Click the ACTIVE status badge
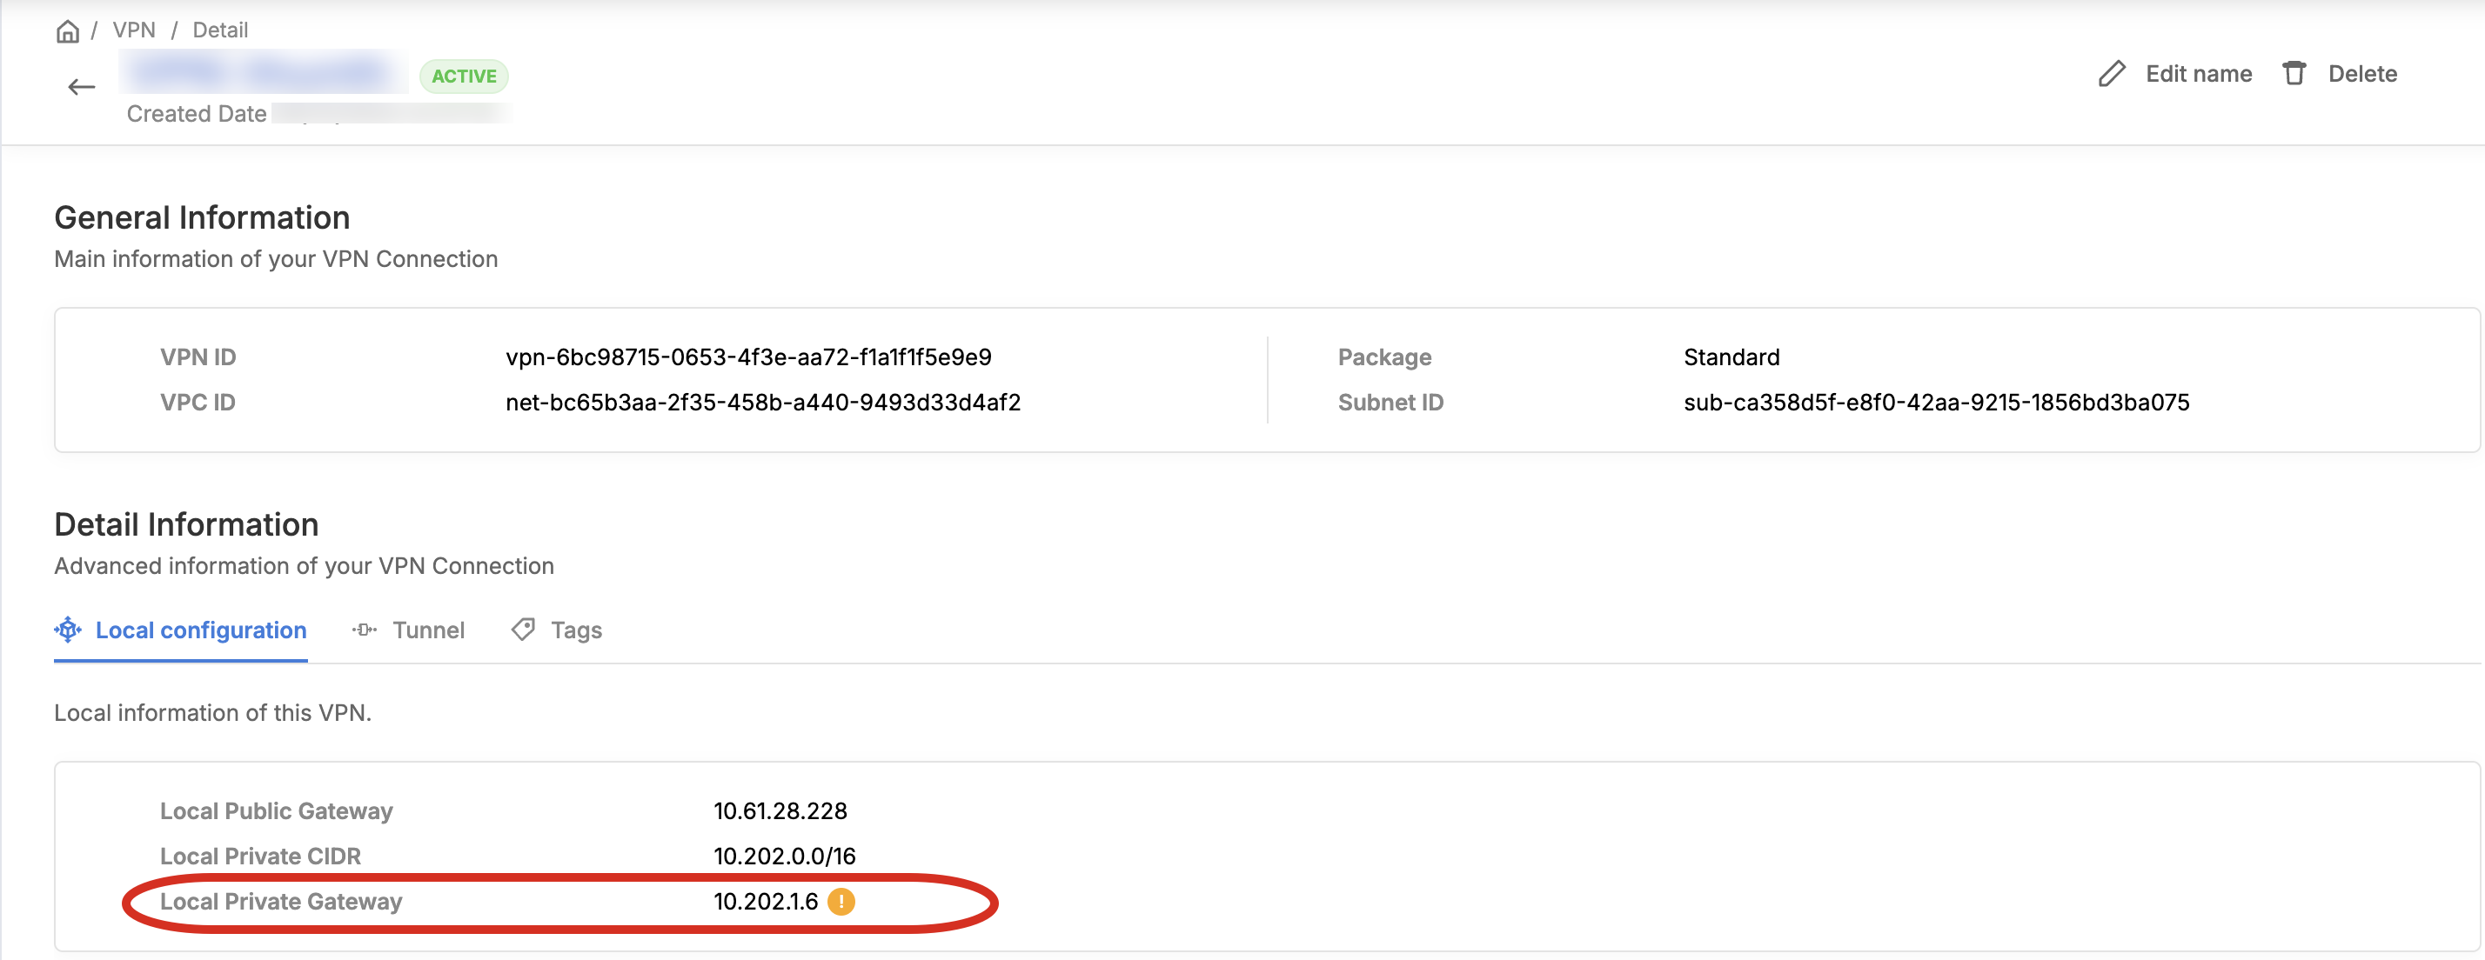 point(464,77)
